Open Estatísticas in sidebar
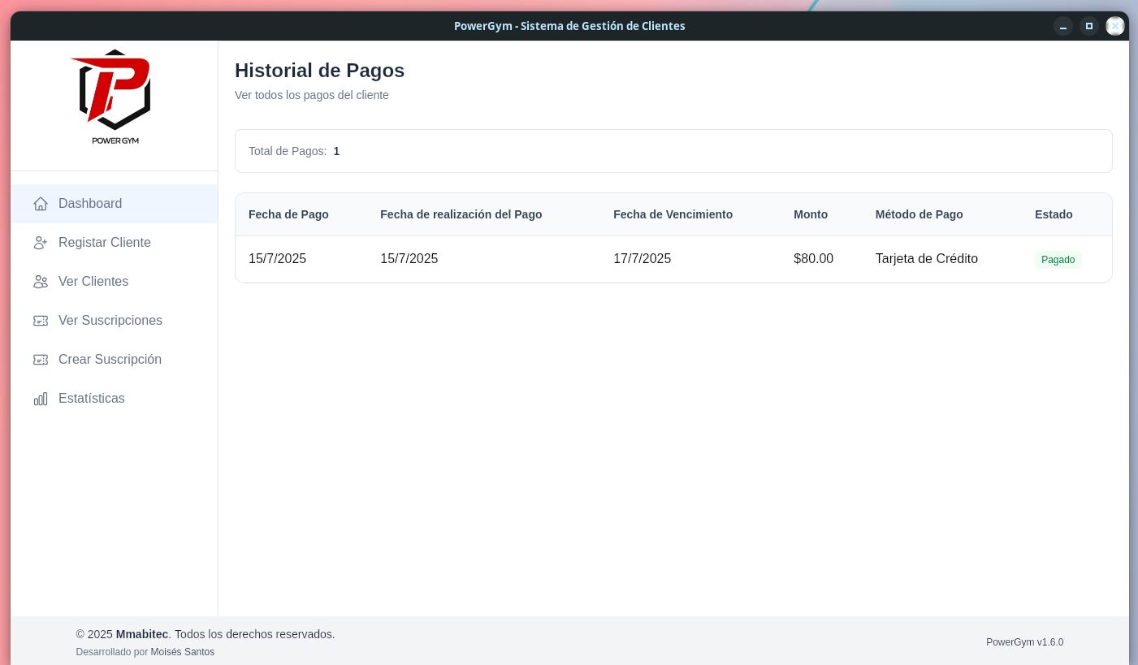This screenshot has height=665, width=1138. [x=115, y=399]
